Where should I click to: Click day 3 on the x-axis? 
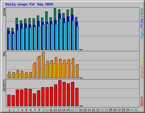pyautogui.click(x=18, y=110)
